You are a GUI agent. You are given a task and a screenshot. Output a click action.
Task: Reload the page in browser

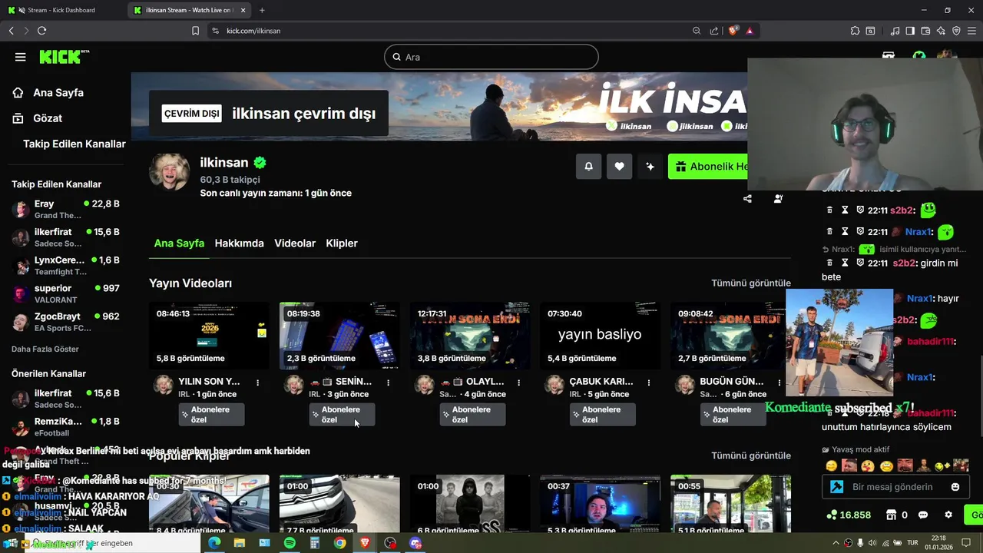point(41,31)
